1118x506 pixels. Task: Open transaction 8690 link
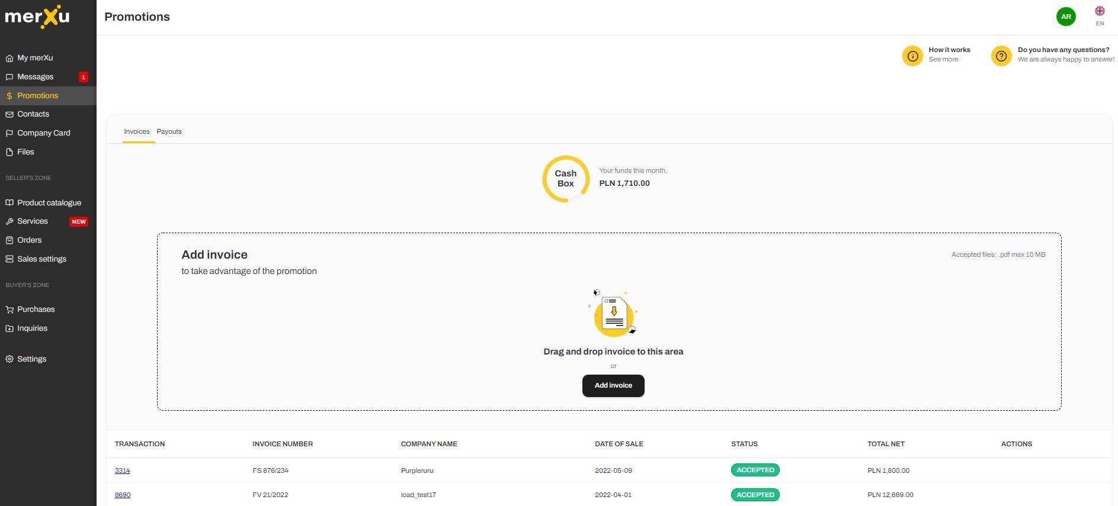click(122, 495)
